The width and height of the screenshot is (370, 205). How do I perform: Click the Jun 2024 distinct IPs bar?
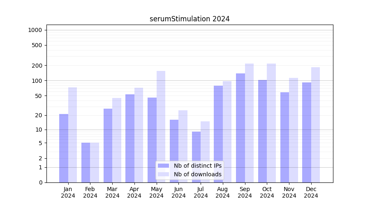pyautogui.click(x=174, y=151)
